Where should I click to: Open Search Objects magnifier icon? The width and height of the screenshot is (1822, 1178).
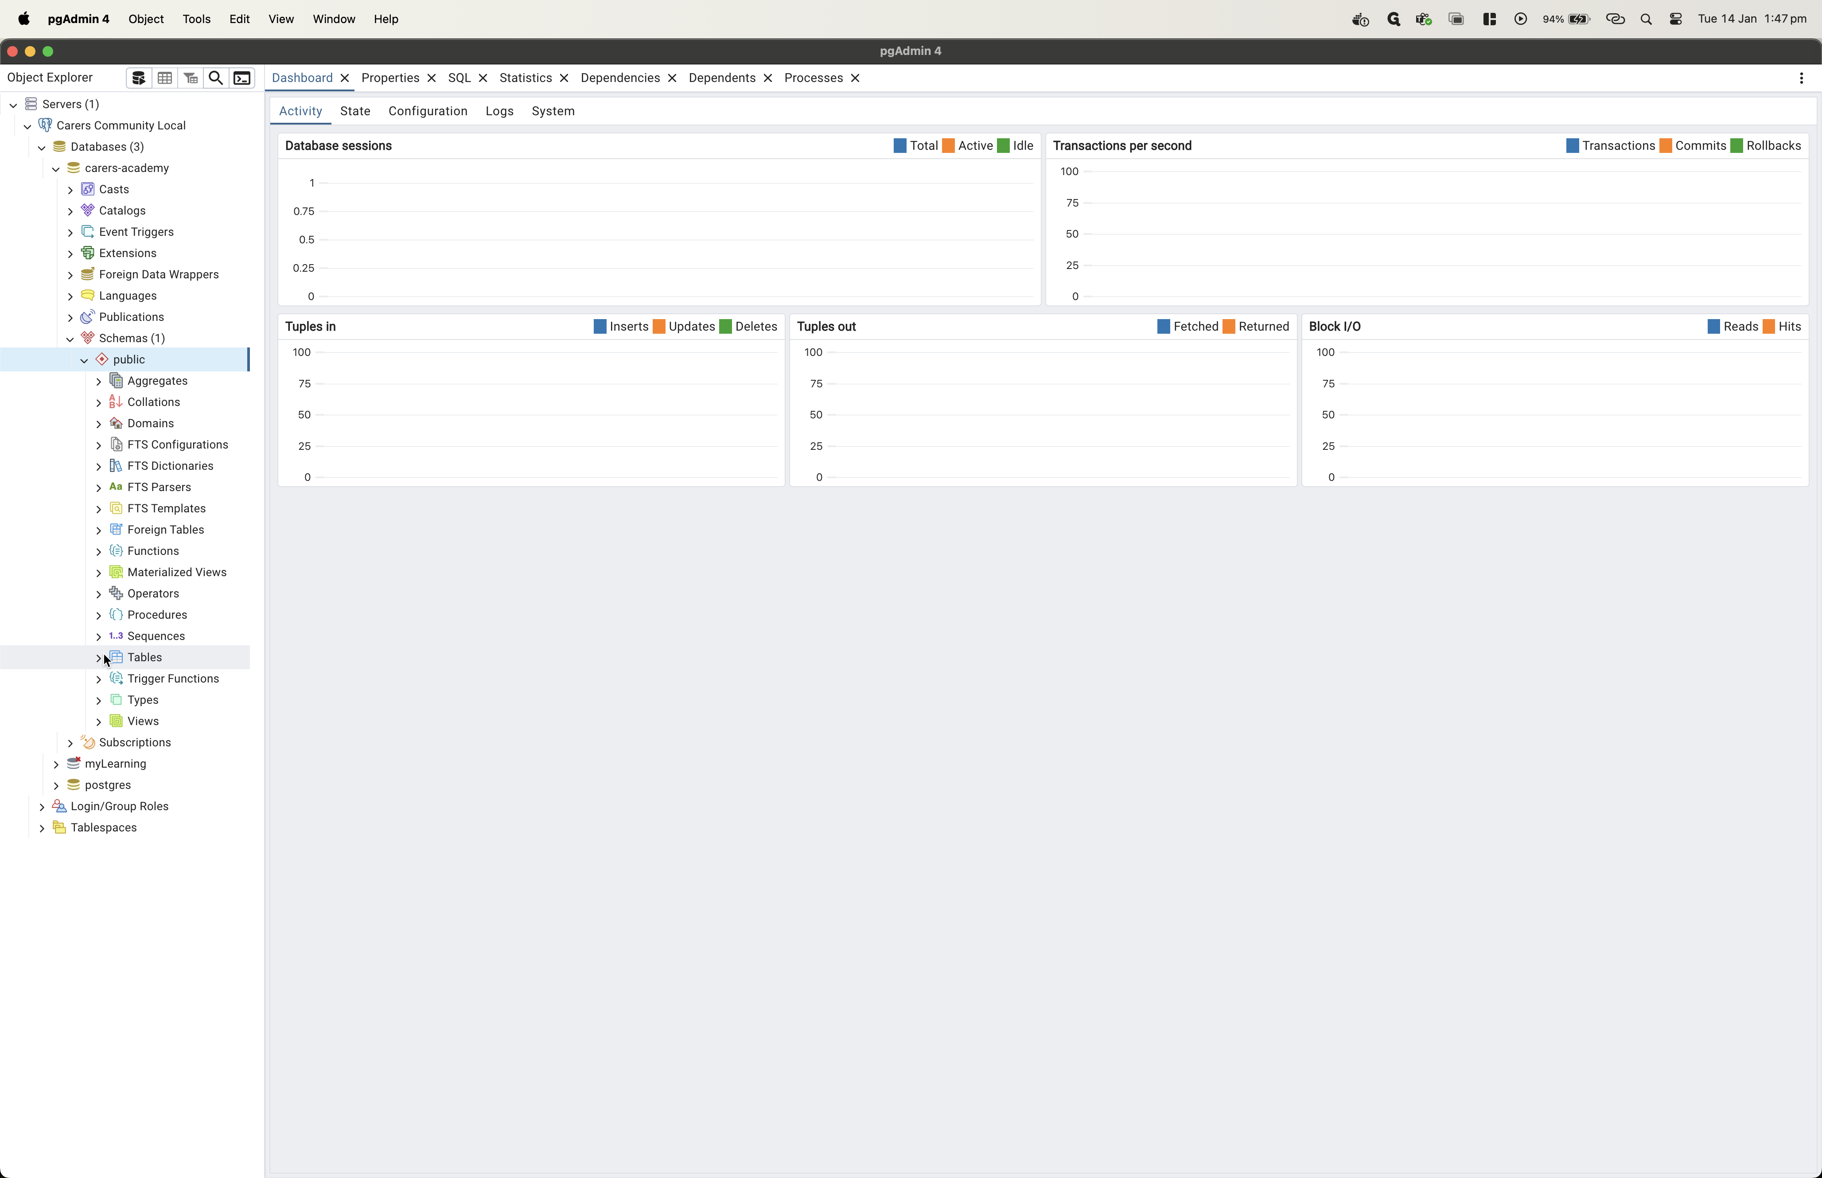(x=216, y=78)
